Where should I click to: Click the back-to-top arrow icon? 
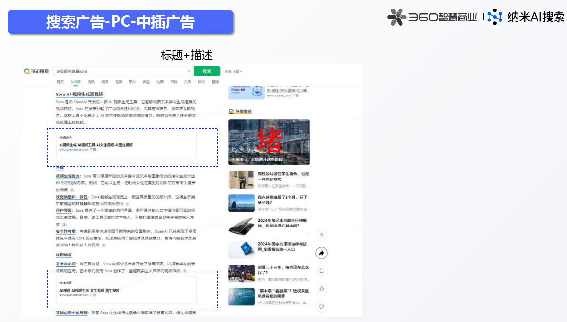322,236
